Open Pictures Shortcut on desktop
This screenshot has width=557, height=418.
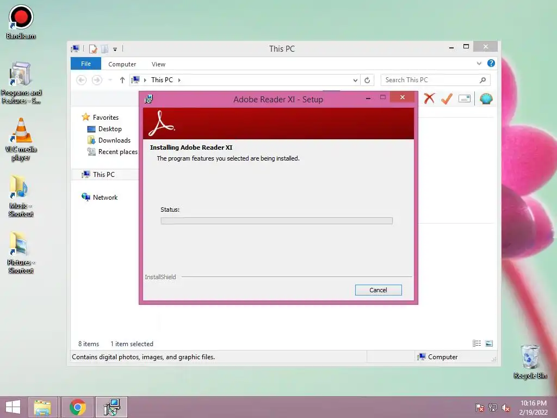pos(21,253)
